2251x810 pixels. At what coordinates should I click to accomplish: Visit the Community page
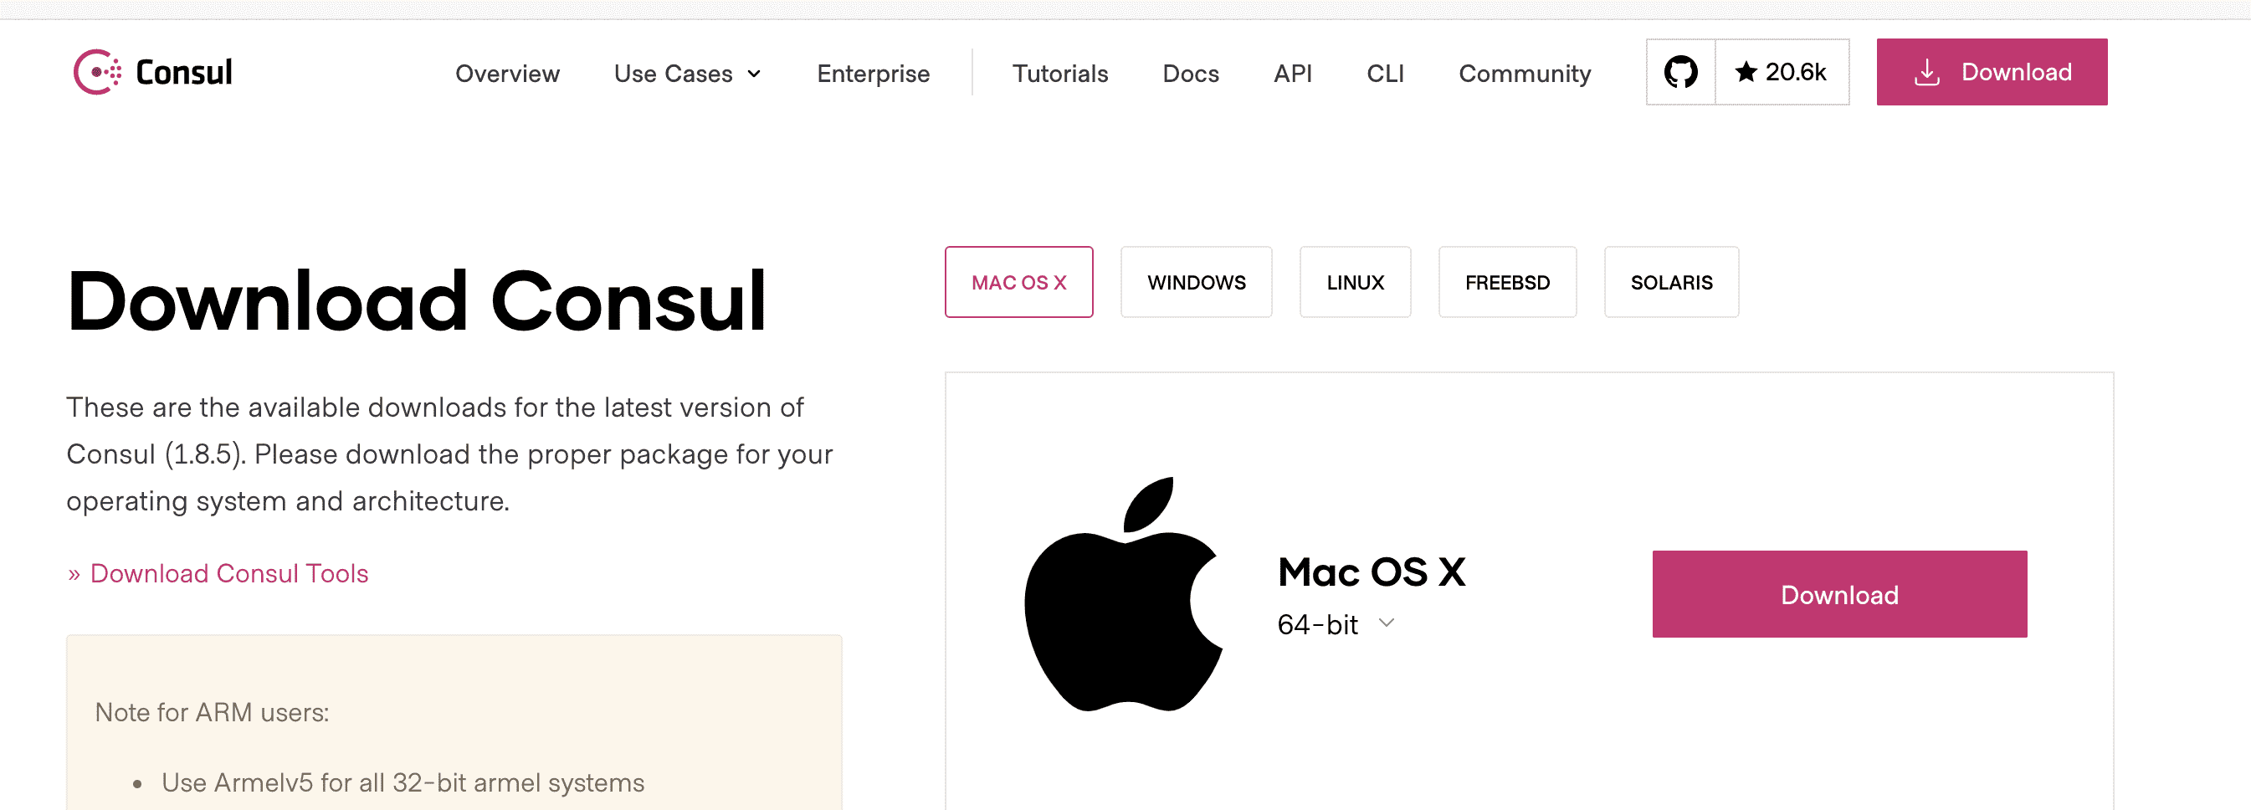[1524, 74]
